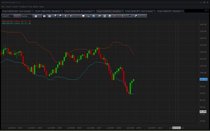Click the restore button of the chart panel
Image resolution: width=210 pixels, height=131 pixels.
[206, 10]
